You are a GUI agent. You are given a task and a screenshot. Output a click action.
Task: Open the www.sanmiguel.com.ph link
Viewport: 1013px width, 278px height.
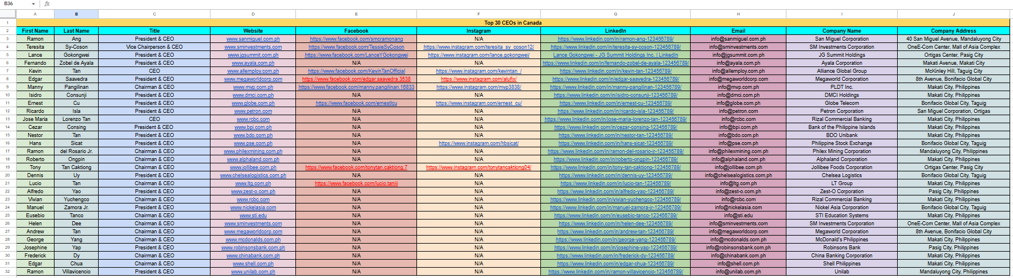(253, 39)
